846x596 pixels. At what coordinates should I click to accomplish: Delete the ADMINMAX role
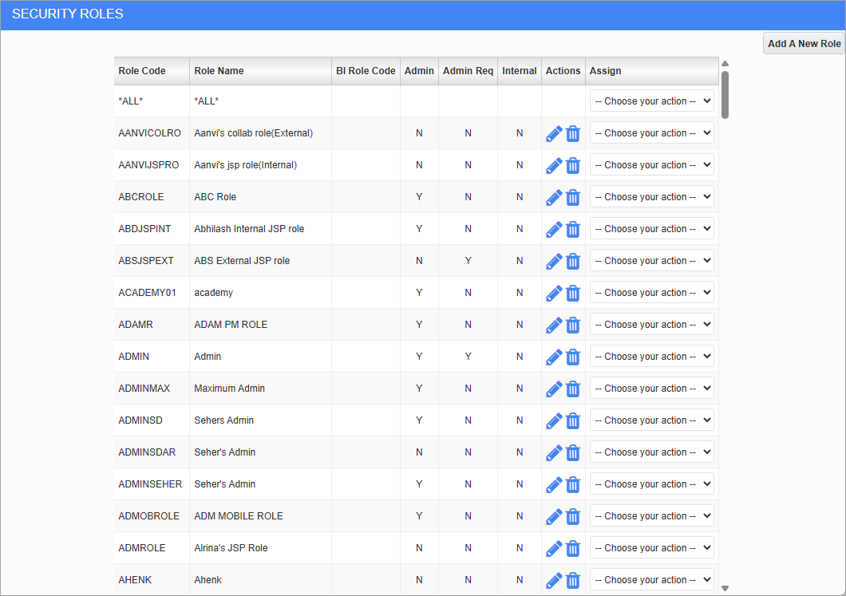pyautogui.click(x=573, y=389)
